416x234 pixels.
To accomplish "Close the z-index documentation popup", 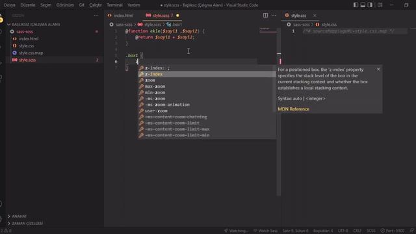I will click(378, 70).
